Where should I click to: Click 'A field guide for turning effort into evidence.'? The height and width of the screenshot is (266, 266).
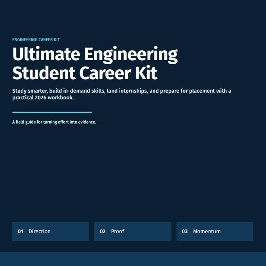54,122
